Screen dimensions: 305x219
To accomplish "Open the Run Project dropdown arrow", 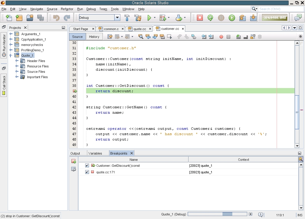I will tap(155, 18).
